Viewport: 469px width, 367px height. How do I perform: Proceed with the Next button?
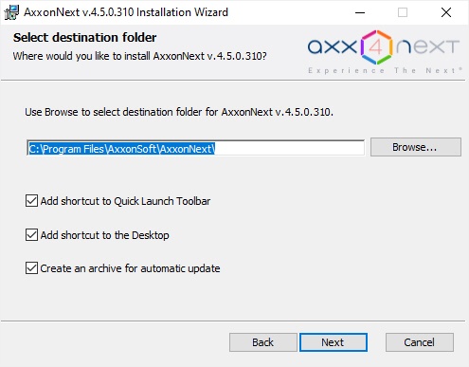(x=334, y=342)
